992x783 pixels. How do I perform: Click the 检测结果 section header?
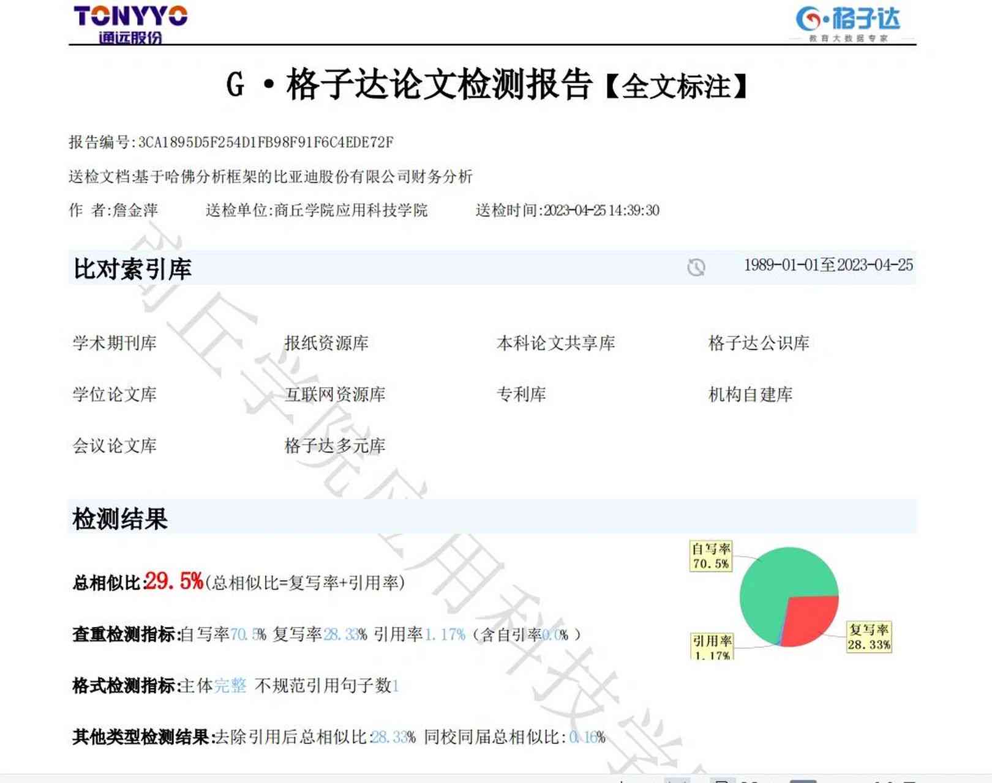click(x=120, y=519)
